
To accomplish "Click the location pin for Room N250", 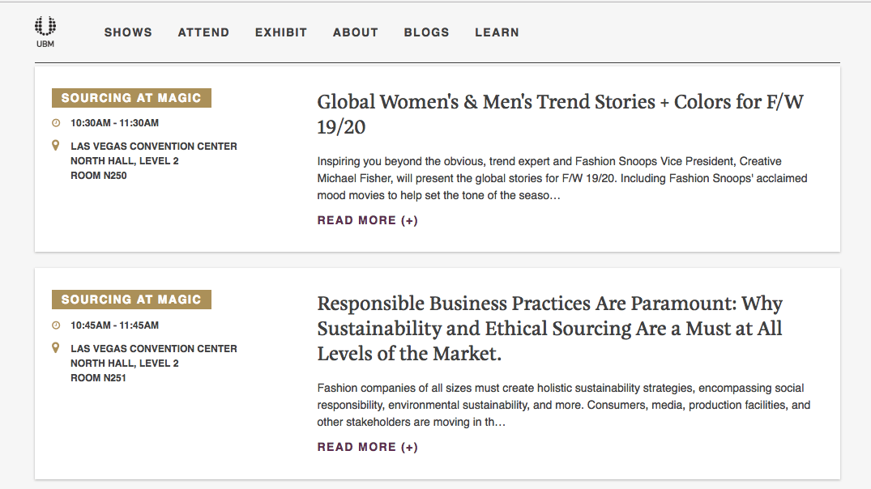I will 56,146.
